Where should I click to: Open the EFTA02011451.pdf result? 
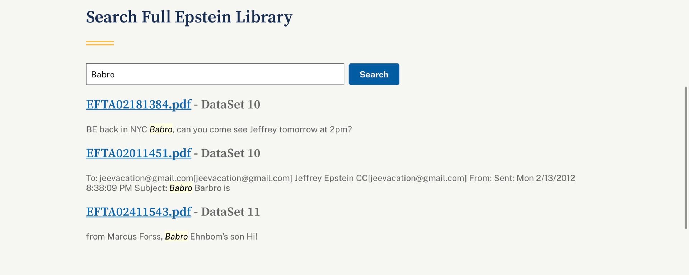click(x=139, y=153)
